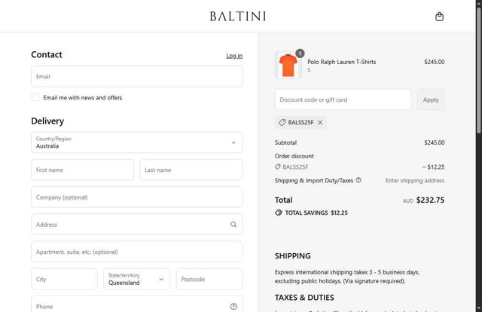The height and width of the screenshot is (312, 482).
Task: Click the Contact heading
Action: (x=47, y=55)
